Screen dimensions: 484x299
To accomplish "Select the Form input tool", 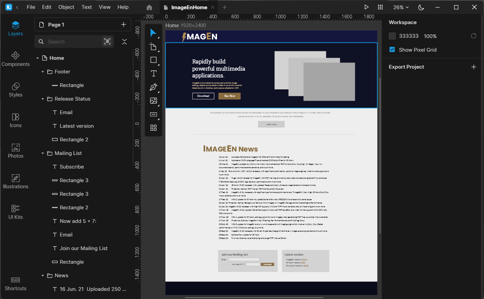I will (x=153, y=114).
